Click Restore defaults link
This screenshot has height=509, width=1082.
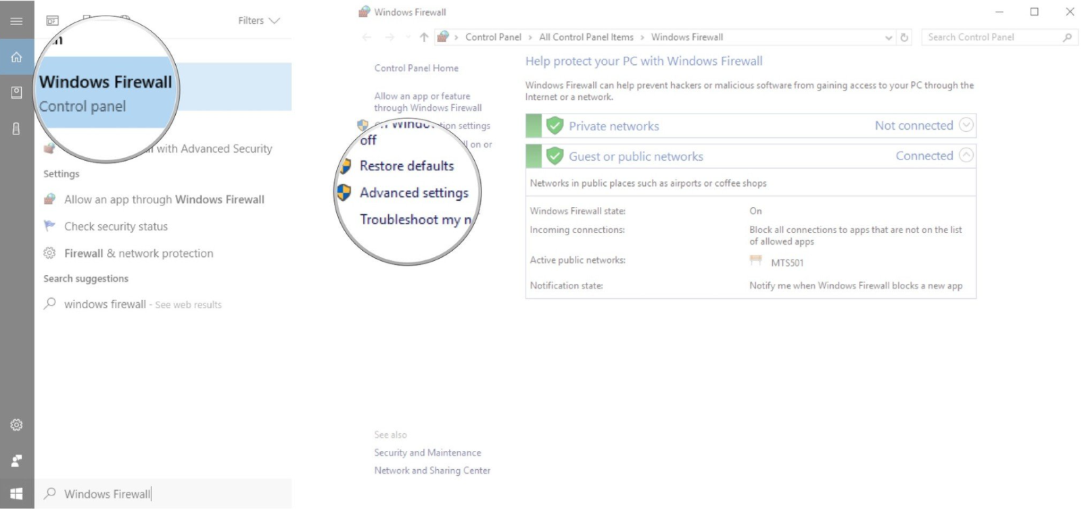coord(406,166)
